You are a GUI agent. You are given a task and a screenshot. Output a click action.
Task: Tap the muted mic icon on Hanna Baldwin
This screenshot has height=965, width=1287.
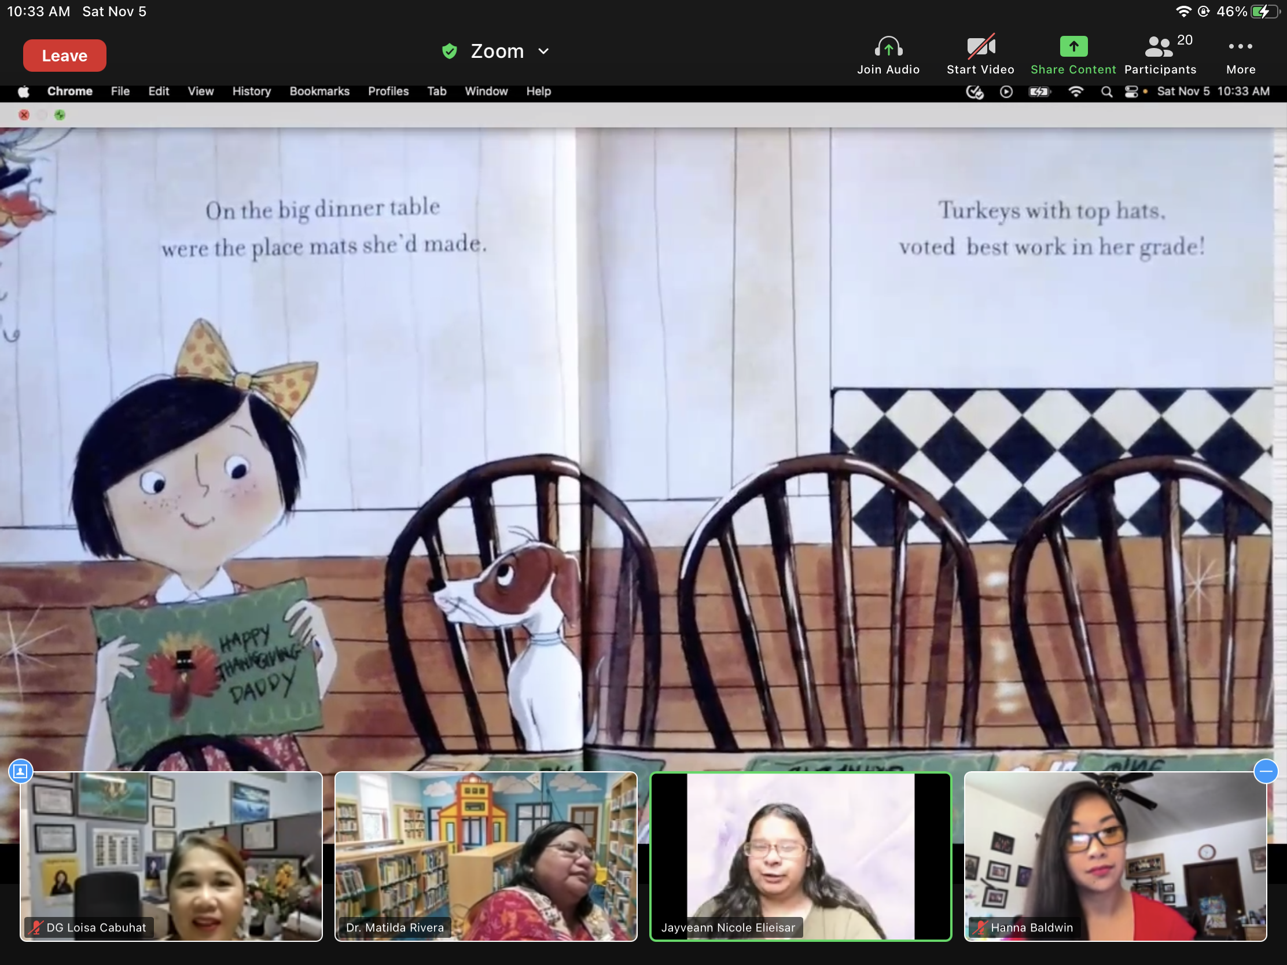[981, 927]
